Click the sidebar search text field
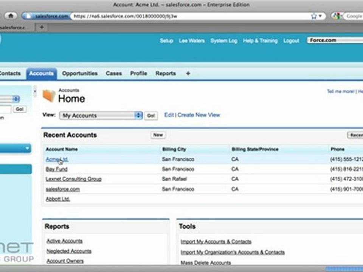Screen dimensions: 363x272 (x=5, y=109)
